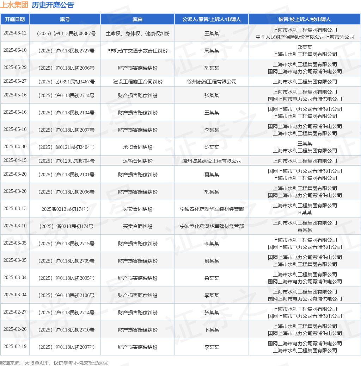Select date cell 2025-04-15

click(15, 160)
